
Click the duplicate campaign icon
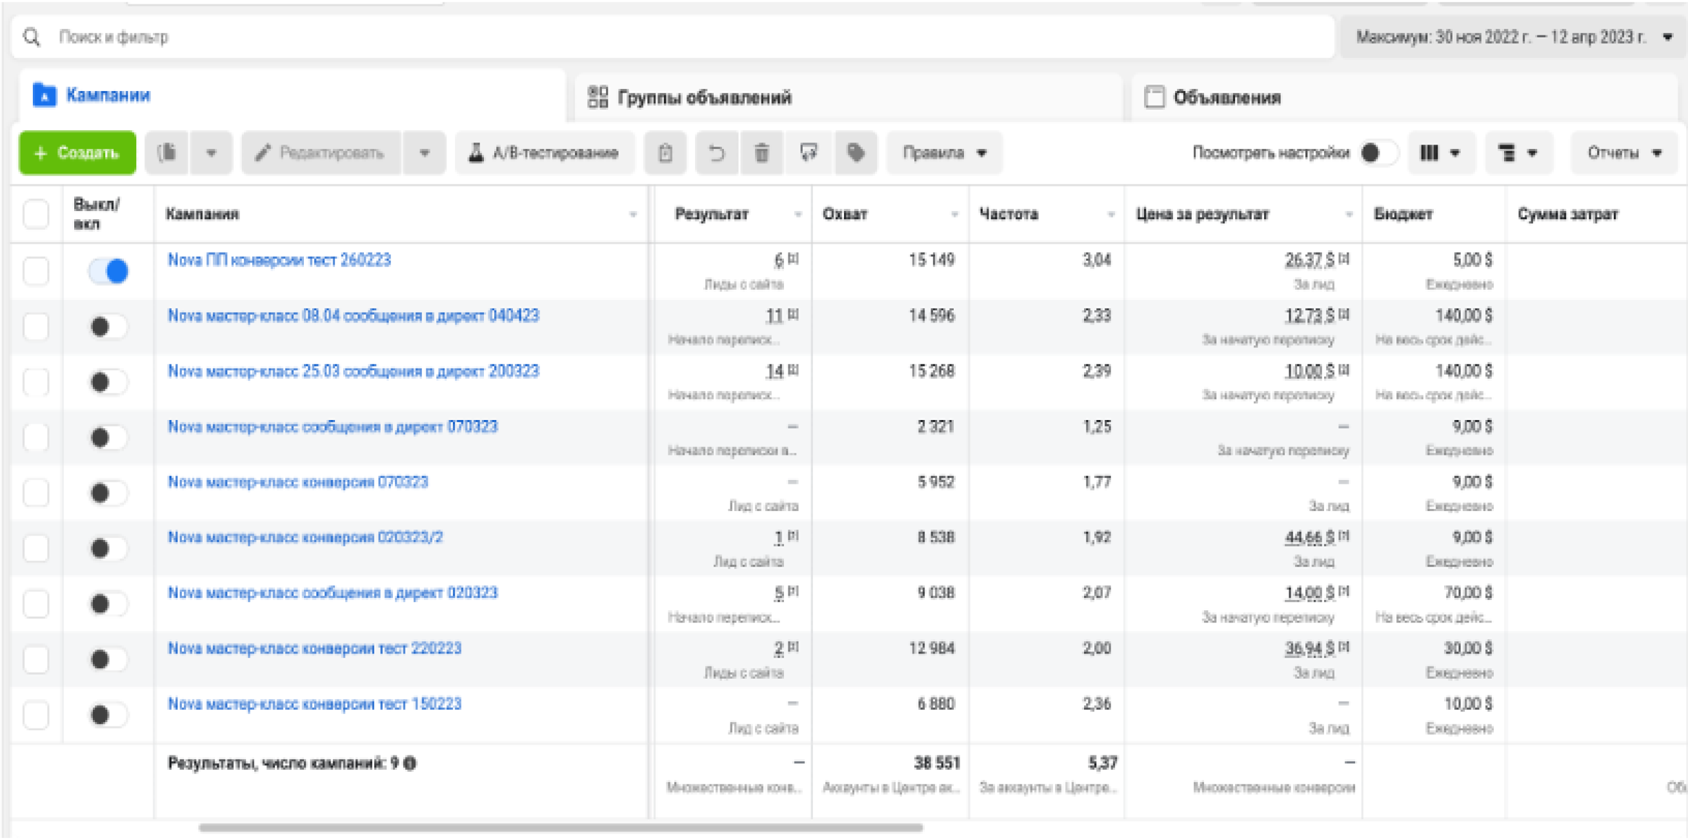(x=167, y=154)
